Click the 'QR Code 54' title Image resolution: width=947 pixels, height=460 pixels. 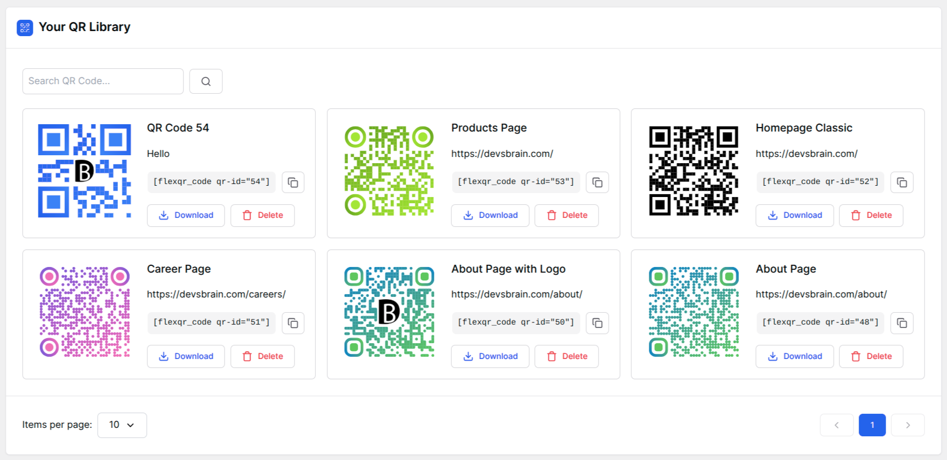(178, 128)
